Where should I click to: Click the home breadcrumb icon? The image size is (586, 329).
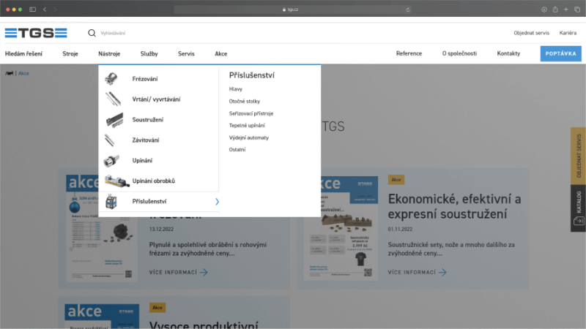pos(9,74)
